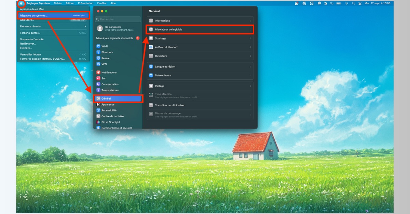Click the Wi-Fi status icon in menu bar
This screenshot has width=410, height=214.
pos(346,3)
